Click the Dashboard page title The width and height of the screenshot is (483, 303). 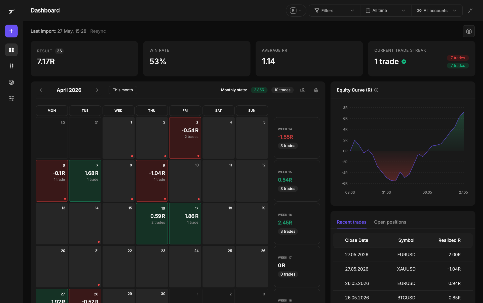45,11
